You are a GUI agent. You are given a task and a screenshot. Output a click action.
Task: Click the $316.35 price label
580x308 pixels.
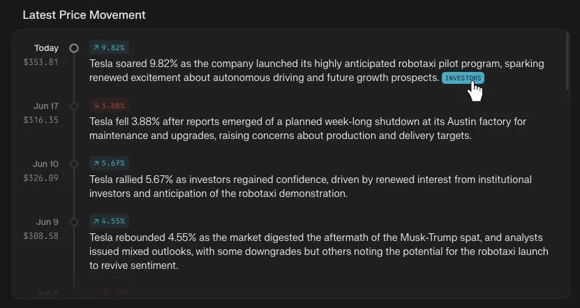(40, 120)
